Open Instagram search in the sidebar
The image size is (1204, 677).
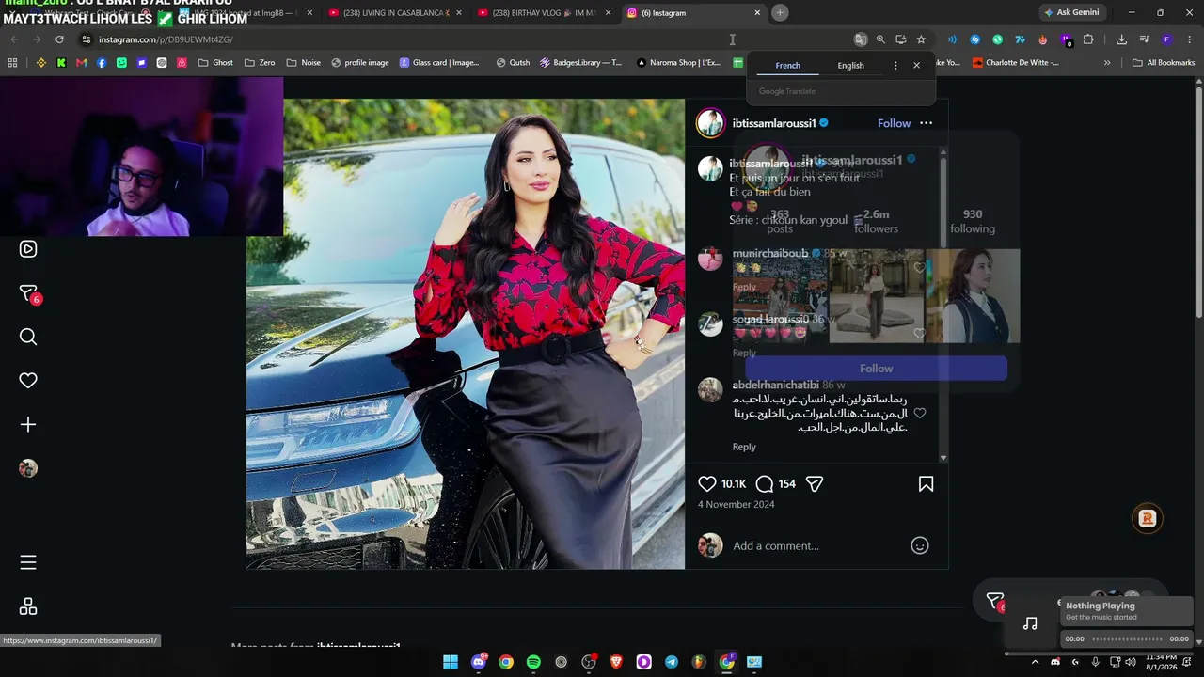[28, 337]
